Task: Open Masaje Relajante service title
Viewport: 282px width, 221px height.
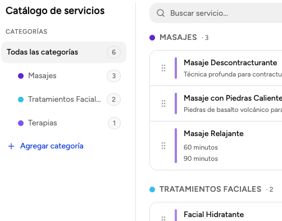Action: pos(213,133)
